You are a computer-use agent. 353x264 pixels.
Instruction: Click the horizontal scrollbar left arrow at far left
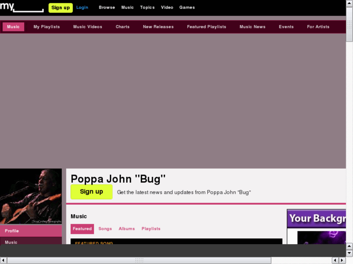[x=3, y=261]
